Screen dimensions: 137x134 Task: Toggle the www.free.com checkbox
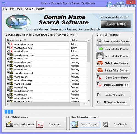point(8,58)
